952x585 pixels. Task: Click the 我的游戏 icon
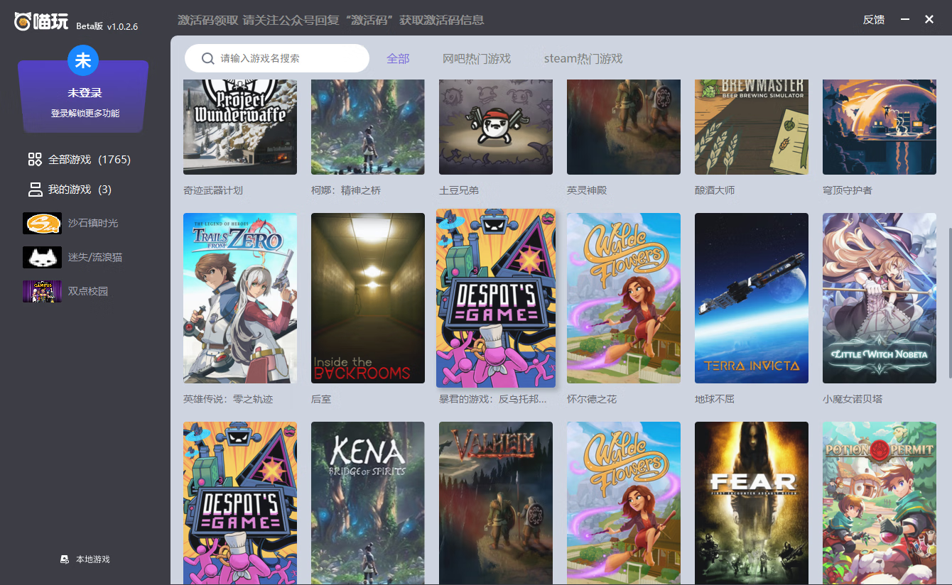pyautogui.click(x=35, y=190)
